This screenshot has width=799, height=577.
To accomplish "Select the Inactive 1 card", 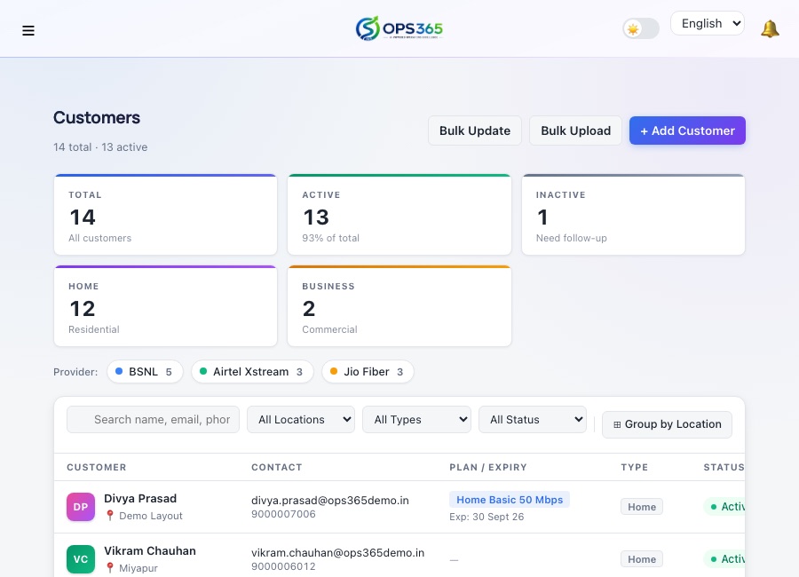I will click(633, 215).
